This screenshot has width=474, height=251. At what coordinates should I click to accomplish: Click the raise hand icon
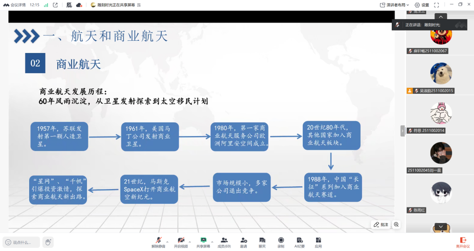click(x=47, y=242)
